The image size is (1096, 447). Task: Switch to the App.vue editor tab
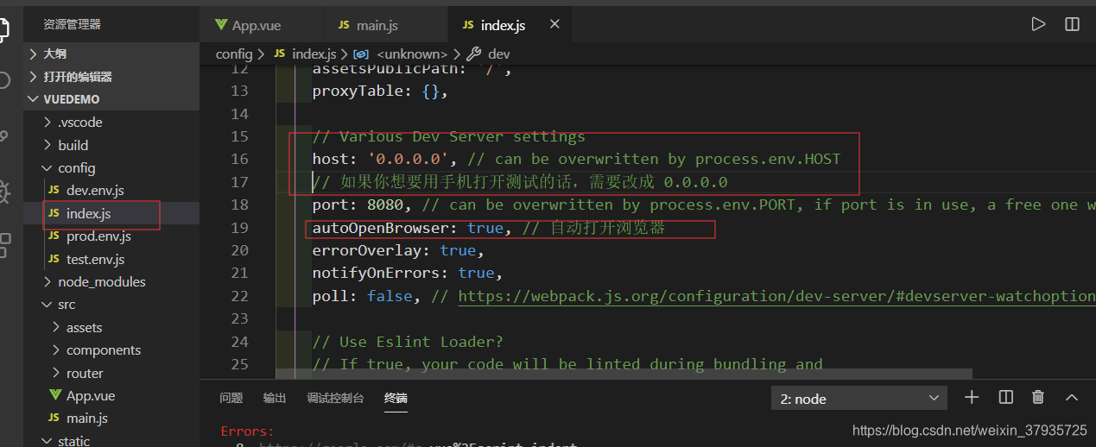pos(261,25)
